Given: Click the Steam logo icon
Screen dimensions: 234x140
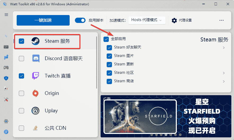Looking at the screenshot, I should click(35, 41).
